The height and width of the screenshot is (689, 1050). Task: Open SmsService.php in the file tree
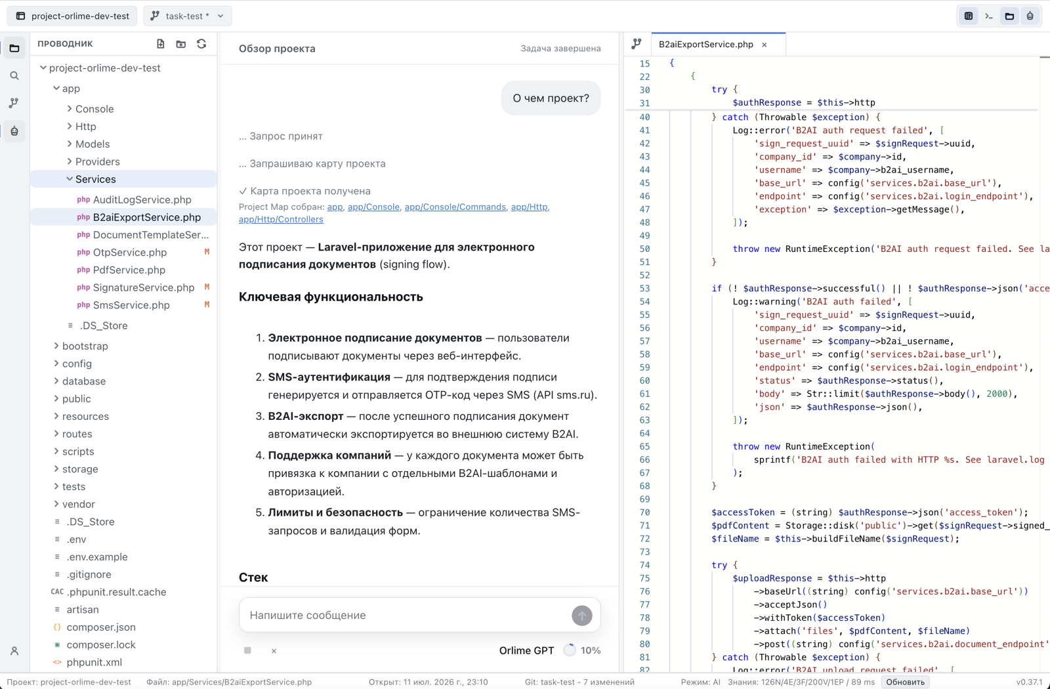(x=125, y=305)
